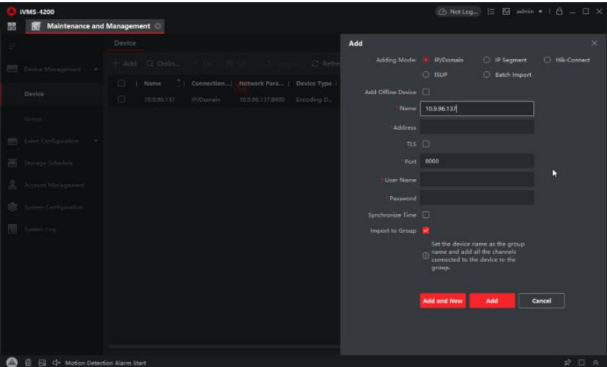Click the Add and New button

(442, 301)
